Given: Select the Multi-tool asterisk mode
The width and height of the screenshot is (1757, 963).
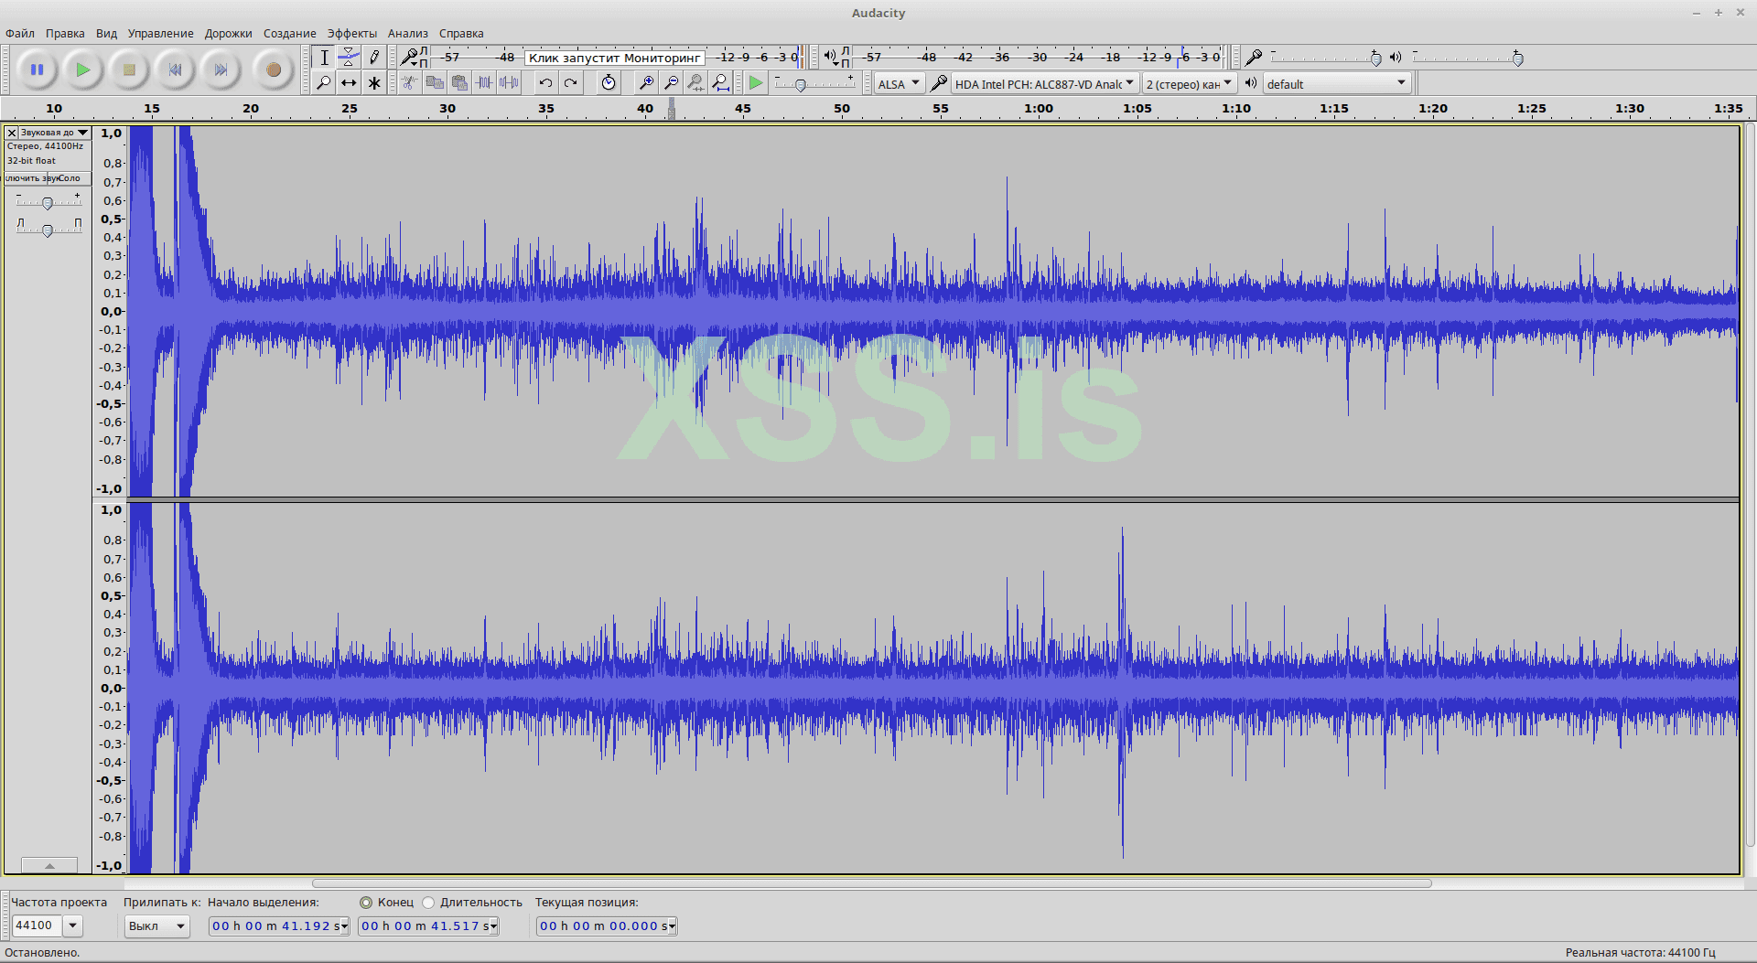Looking at the screenshot, I should [374, 83].
